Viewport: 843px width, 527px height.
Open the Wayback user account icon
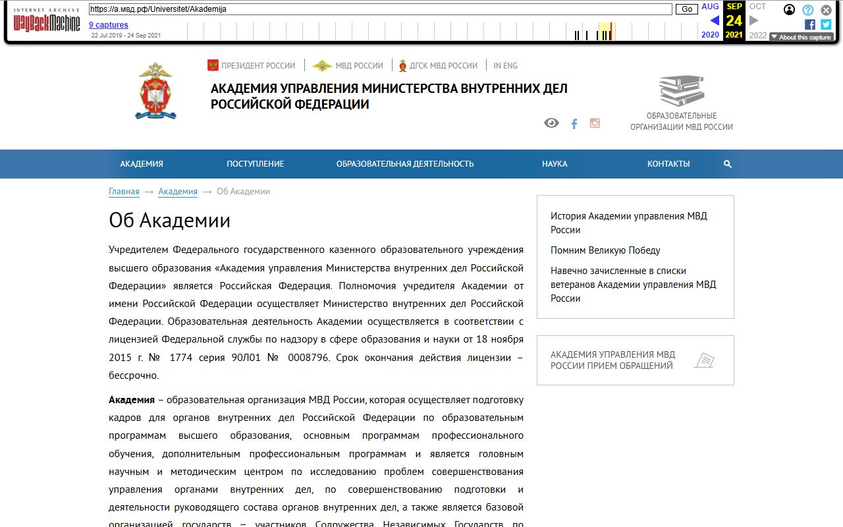[x=789, y=10]
